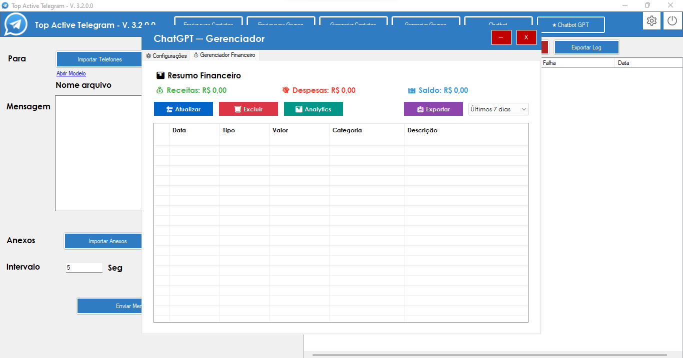Open the settings gear icon
This screenshot has height=358, width=683.
pyautogui.click(x=651, y=21)
